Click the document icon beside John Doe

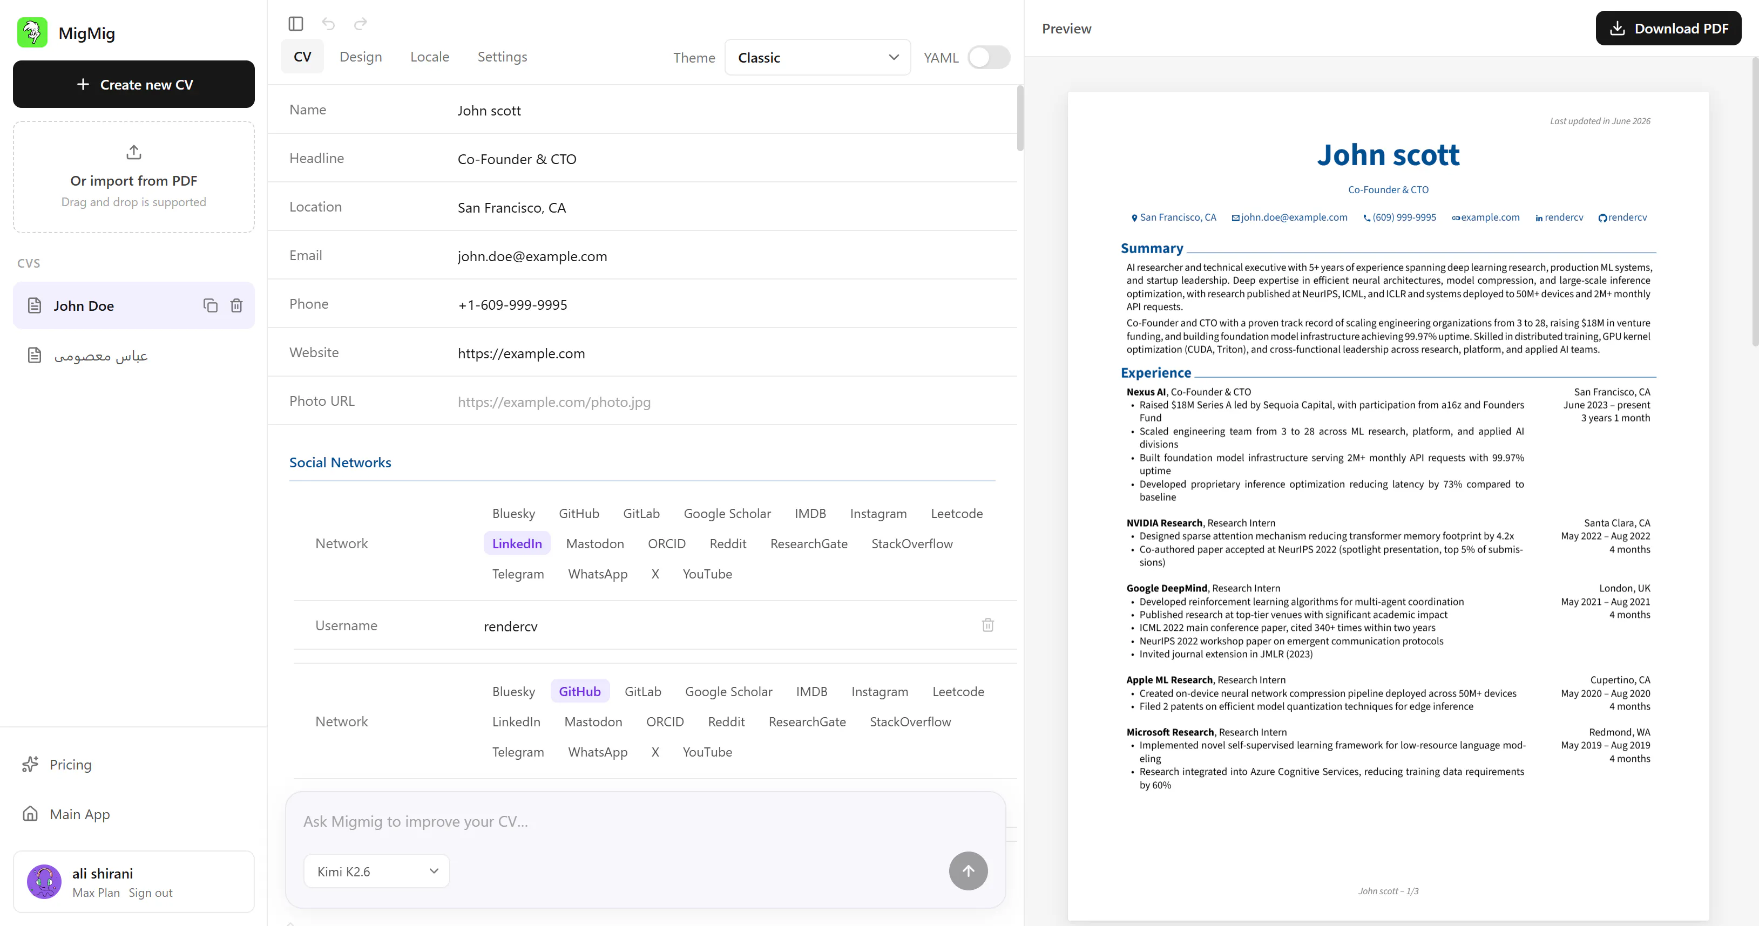tap(34, 306)
